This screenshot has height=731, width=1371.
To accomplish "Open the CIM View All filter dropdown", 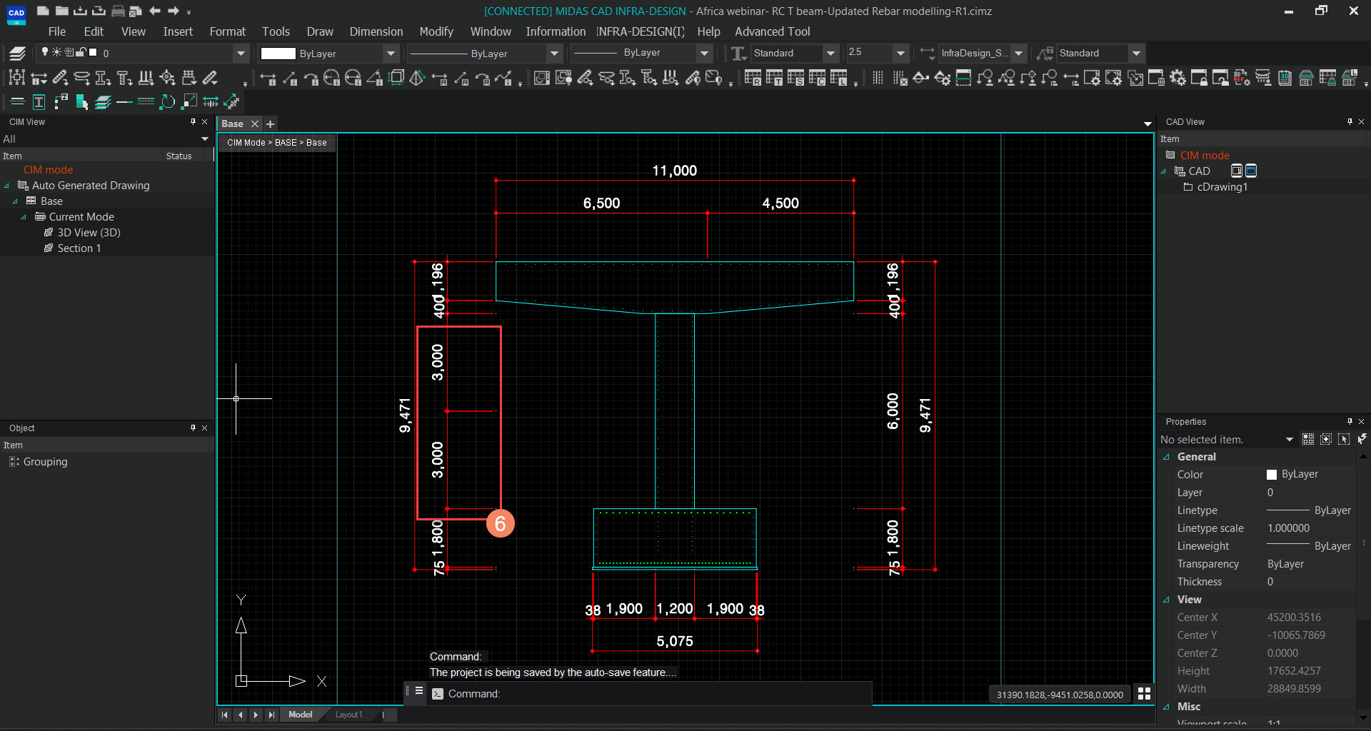I will click(205, 139).
